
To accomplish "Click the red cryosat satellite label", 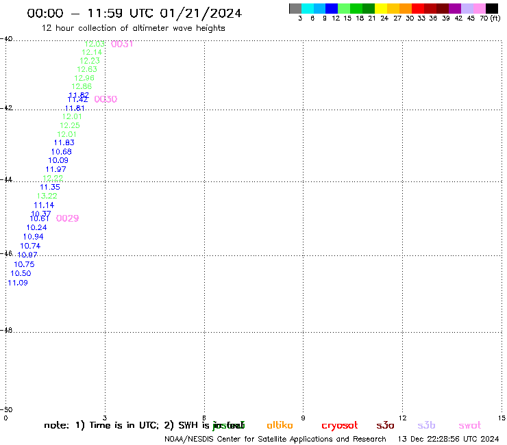I will [340, 426].
